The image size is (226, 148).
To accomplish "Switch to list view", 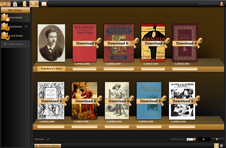I will [221, 146].
